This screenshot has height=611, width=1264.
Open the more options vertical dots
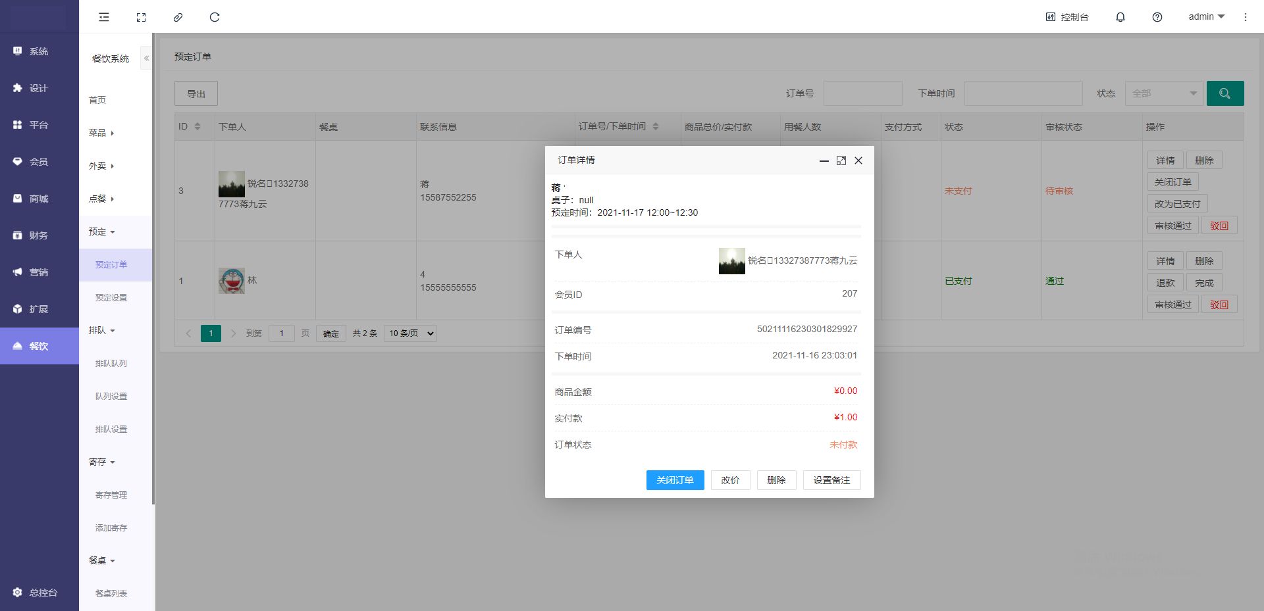[x=1245, y=17]
